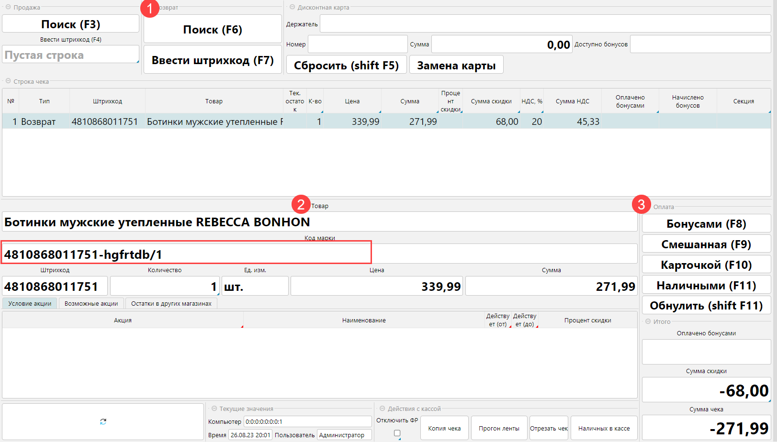Viewport: 777px width, 442px height.
Task: Collapse the Строка чека section
Action: click(x=8, y=81)
